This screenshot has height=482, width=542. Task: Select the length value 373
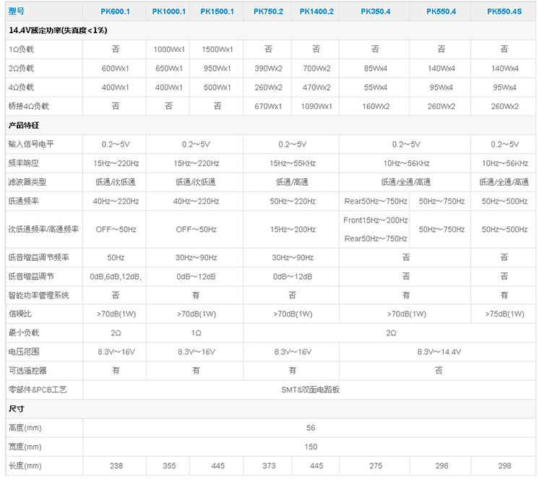pyautogui.click(x=269, y=466)
